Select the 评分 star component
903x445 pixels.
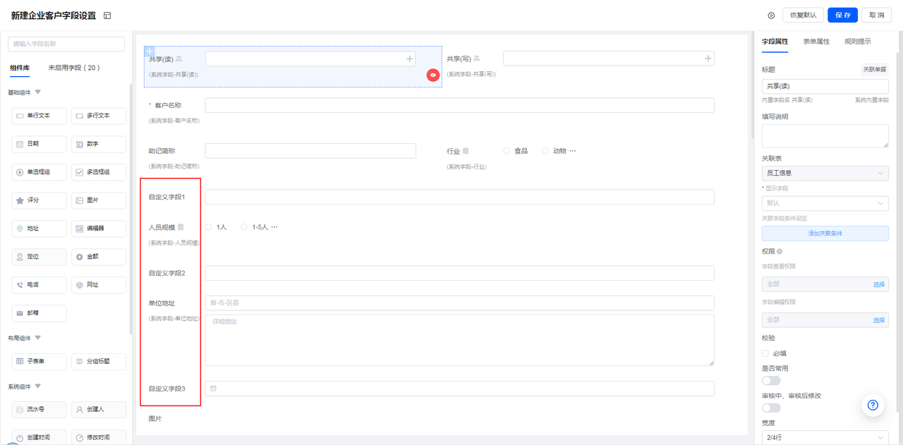click(x=40, y=200)
